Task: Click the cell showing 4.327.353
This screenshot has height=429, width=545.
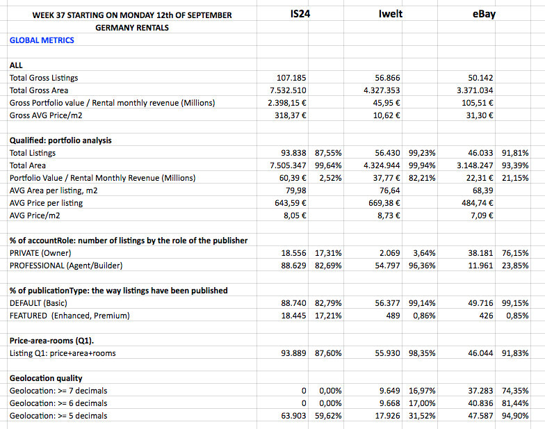Action: tap(382, 90)
